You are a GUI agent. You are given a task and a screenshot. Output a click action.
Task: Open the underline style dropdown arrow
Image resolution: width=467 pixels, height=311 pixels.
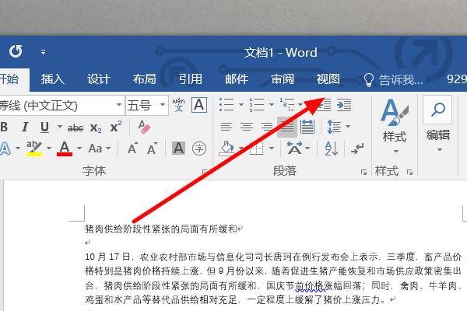click(60, 127)
